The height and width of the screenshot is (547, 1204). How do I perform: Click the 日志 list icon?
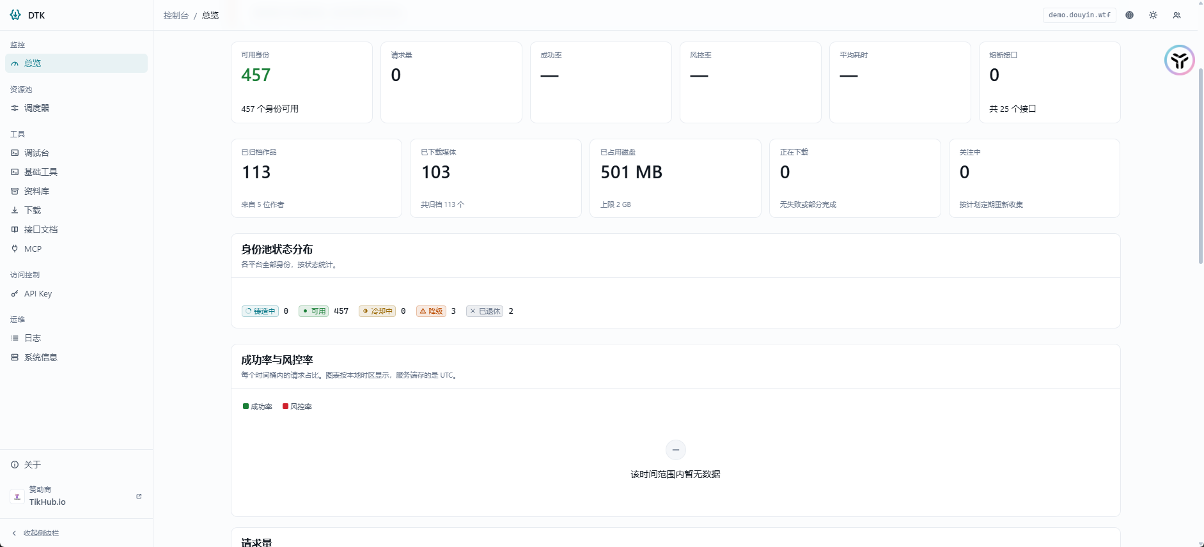tap(15, 338)
